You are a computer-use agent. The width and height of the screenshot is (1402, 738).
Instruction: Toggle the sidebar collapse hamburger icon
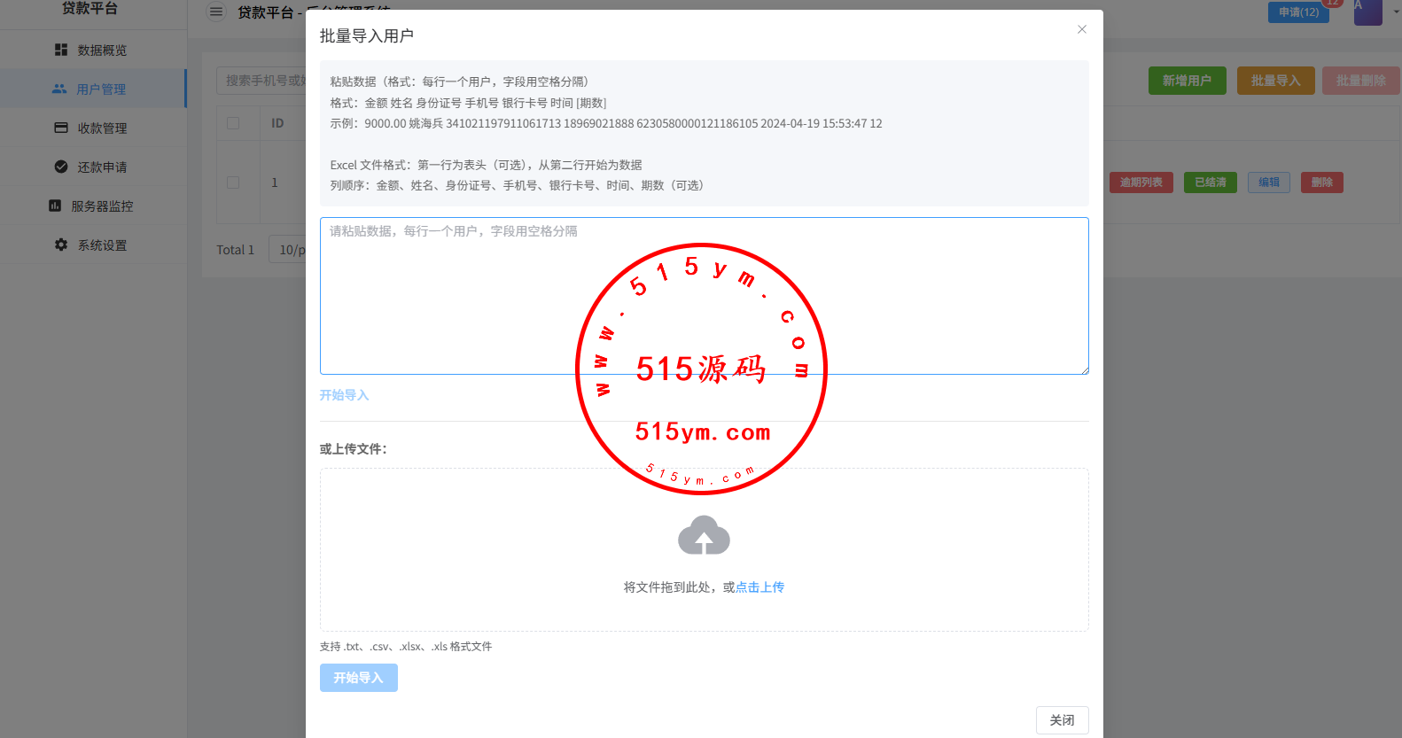pyautogui.click(x=216, y=12)
